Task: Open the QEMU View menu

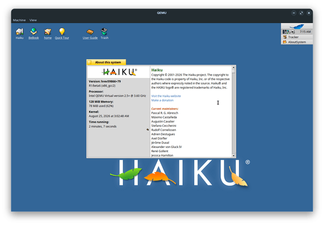Action: (33, 20)
